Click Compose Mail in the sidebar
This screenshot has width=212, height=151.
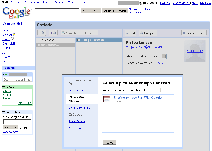point(12,23)
